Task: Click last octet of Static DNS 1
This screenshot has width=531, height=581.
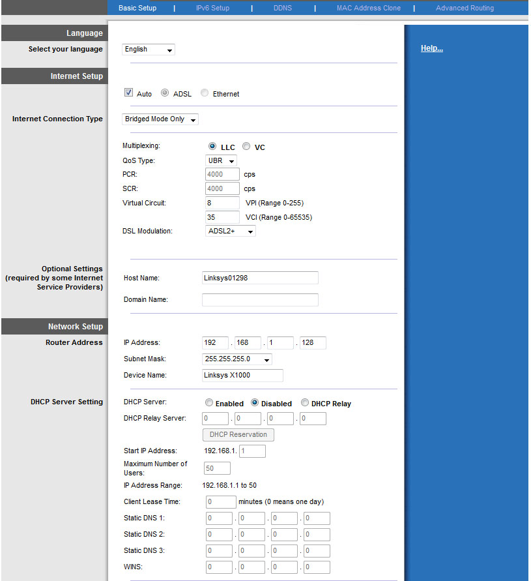Action: 317,518
